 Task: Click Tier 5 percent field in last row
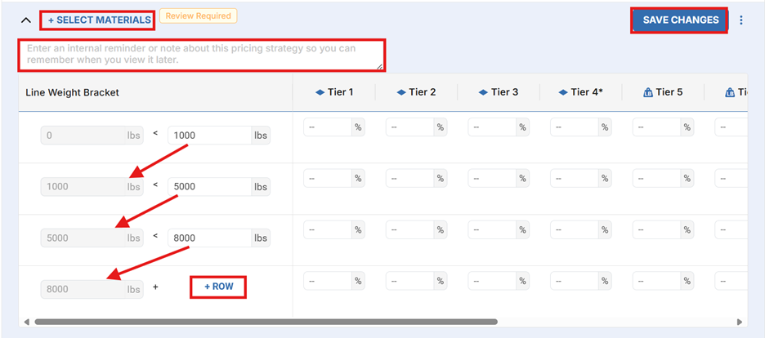[656, 282]
